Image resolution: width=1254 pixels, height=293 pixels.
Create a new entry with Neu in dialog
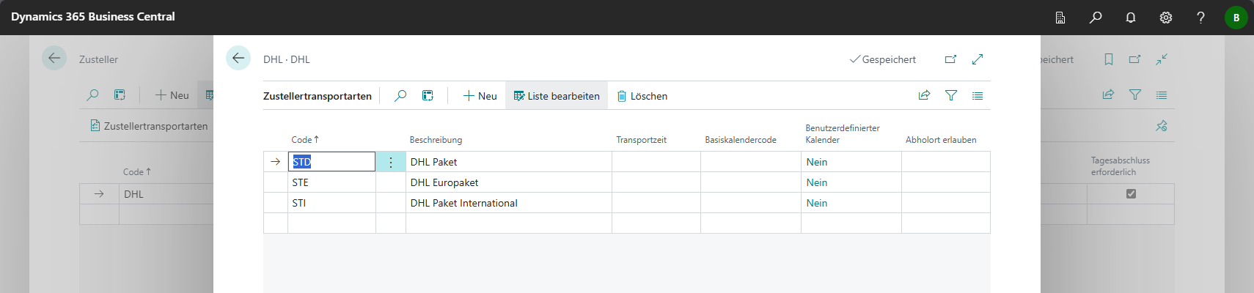pos(480,96)
